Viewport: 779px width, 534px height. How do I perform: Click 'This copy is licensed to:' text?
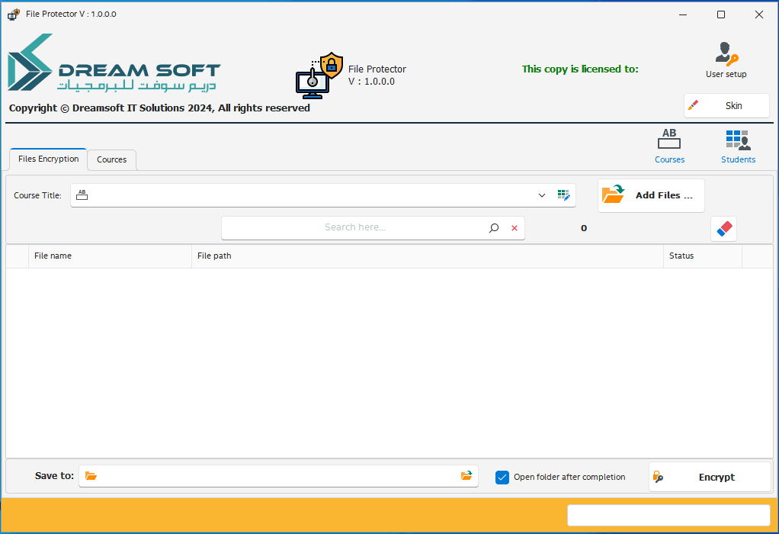coord(580,69)
